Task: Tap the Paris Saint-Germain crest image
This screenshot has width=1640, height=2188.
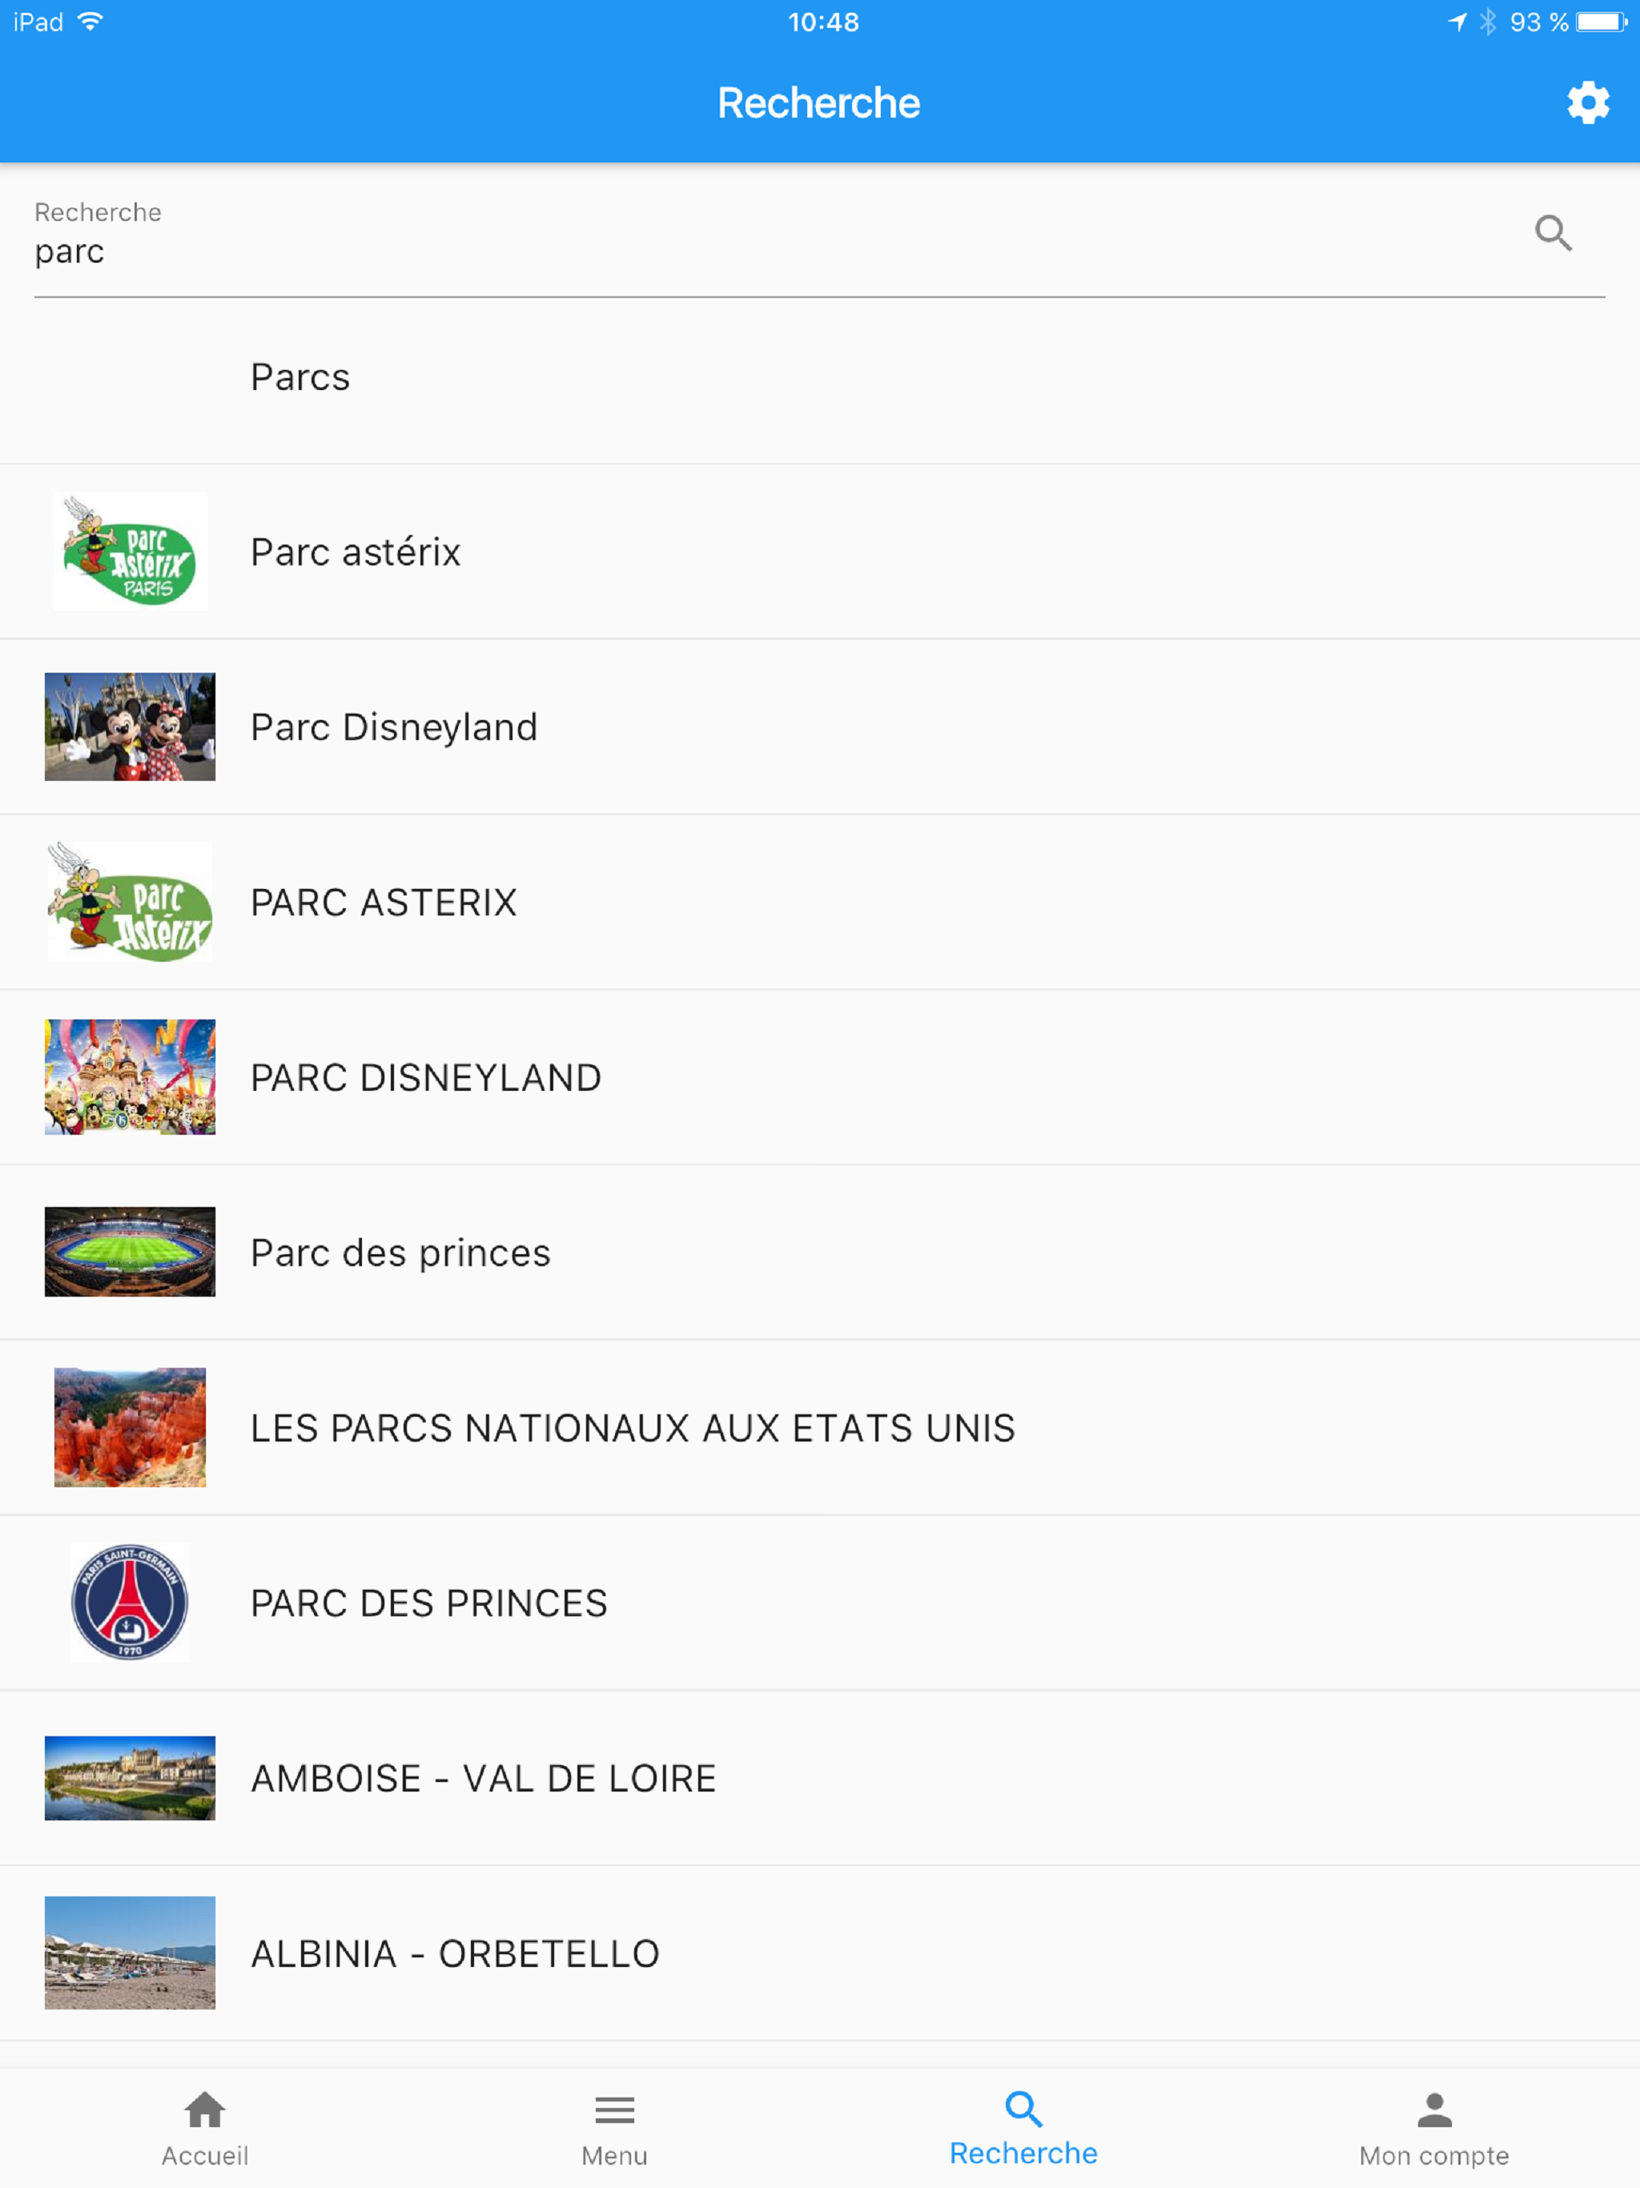Action: tap(130, 1603)
